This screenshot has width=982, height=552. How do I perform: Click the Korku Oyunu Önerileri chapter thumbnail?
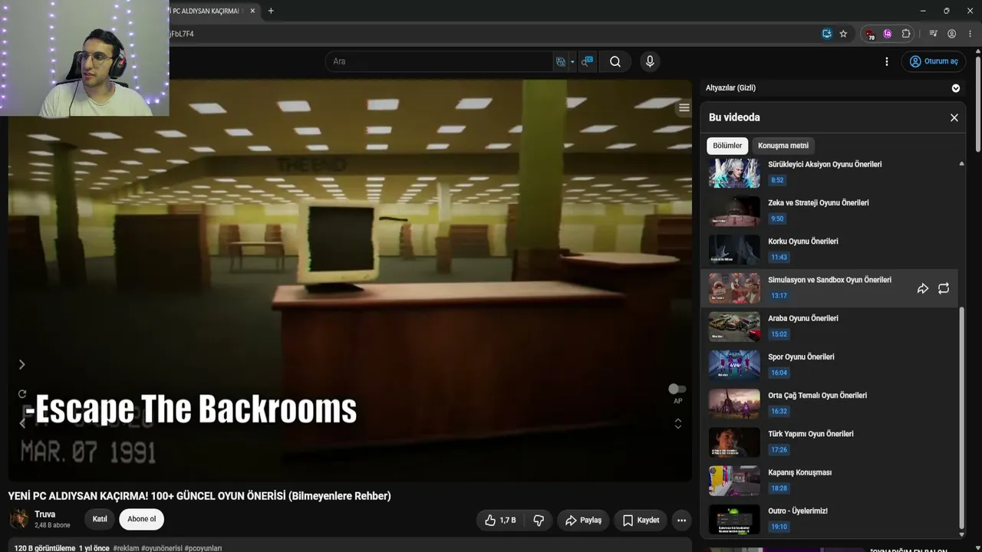[734, 250]
